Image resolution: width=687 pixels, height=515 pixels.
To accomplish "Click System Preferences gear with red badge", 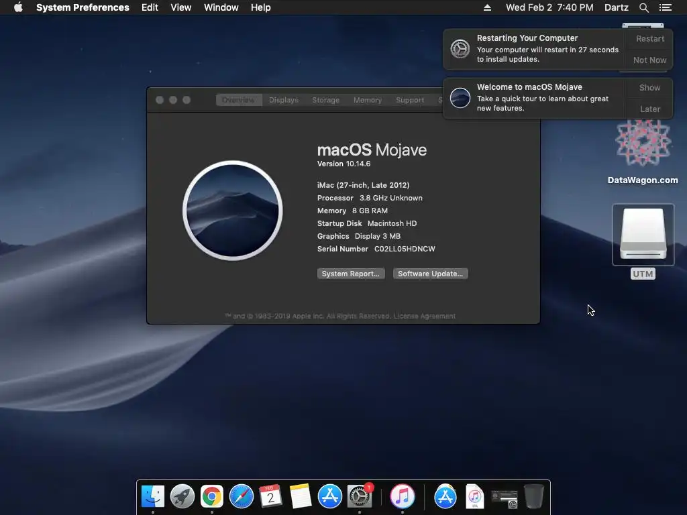I will 360,496.
